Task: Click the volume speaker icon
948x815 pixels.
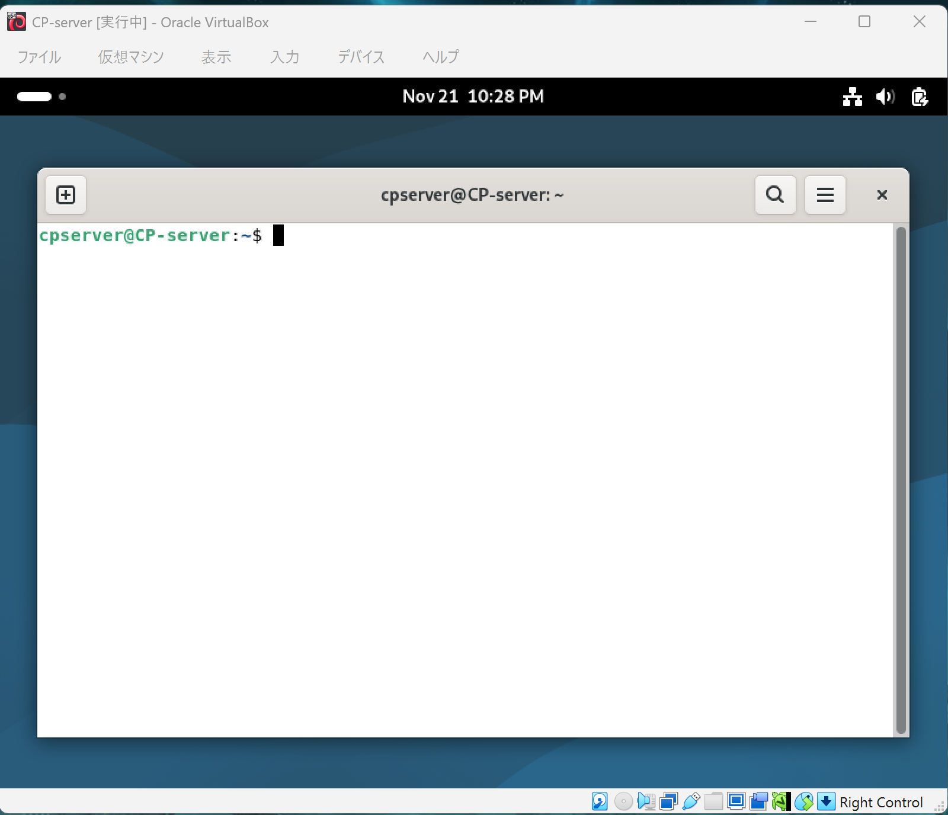Action: pos(885,97)
